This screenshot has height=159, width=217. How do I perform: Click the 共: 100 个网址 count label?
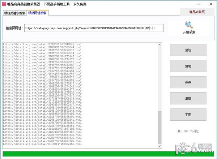tap(188, 131)
